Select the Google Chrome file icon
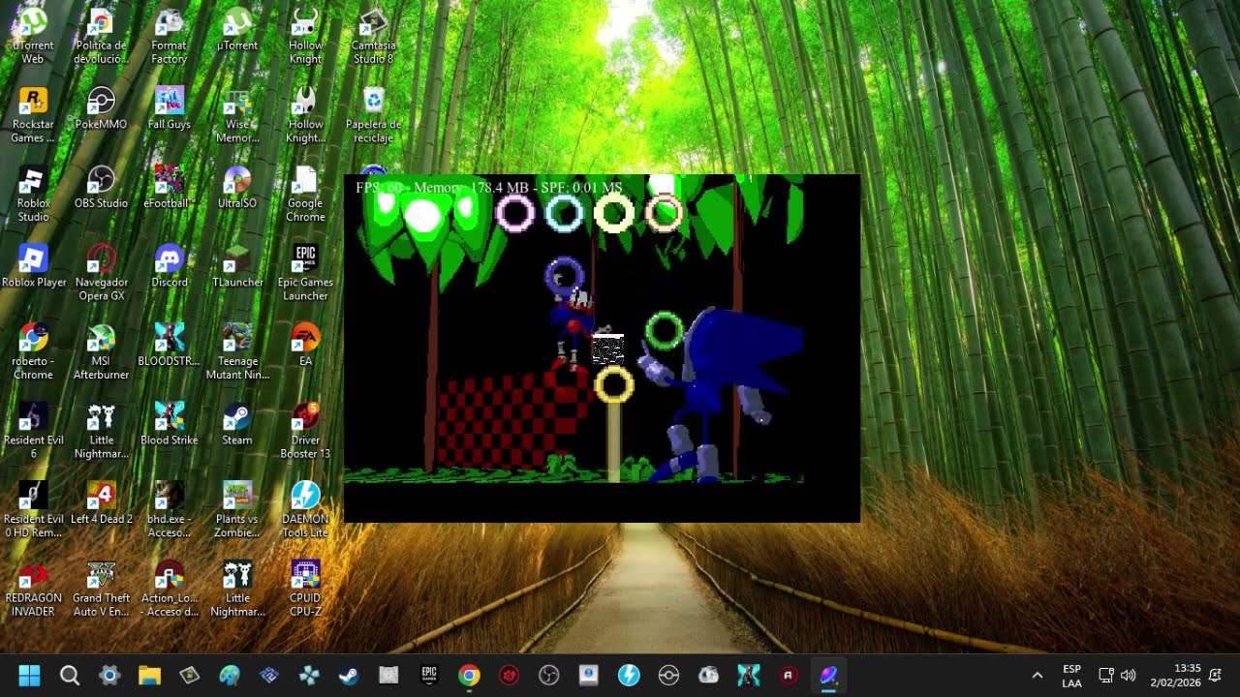 305,194
